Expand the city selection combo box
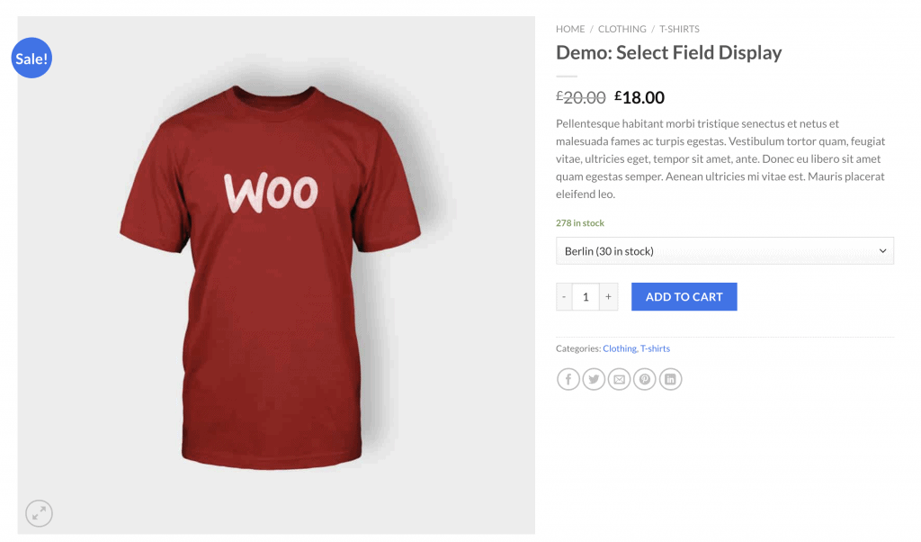 coord(725,250)
